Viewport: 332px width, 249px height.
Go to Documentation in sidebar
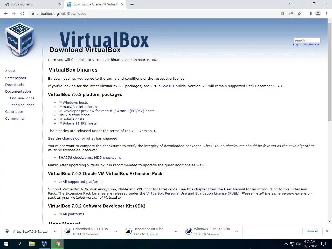coord(18,91)
